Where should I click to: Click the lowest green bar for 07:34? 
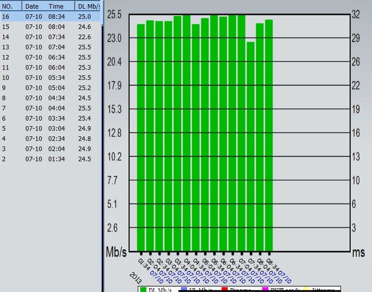click(251, 147)
